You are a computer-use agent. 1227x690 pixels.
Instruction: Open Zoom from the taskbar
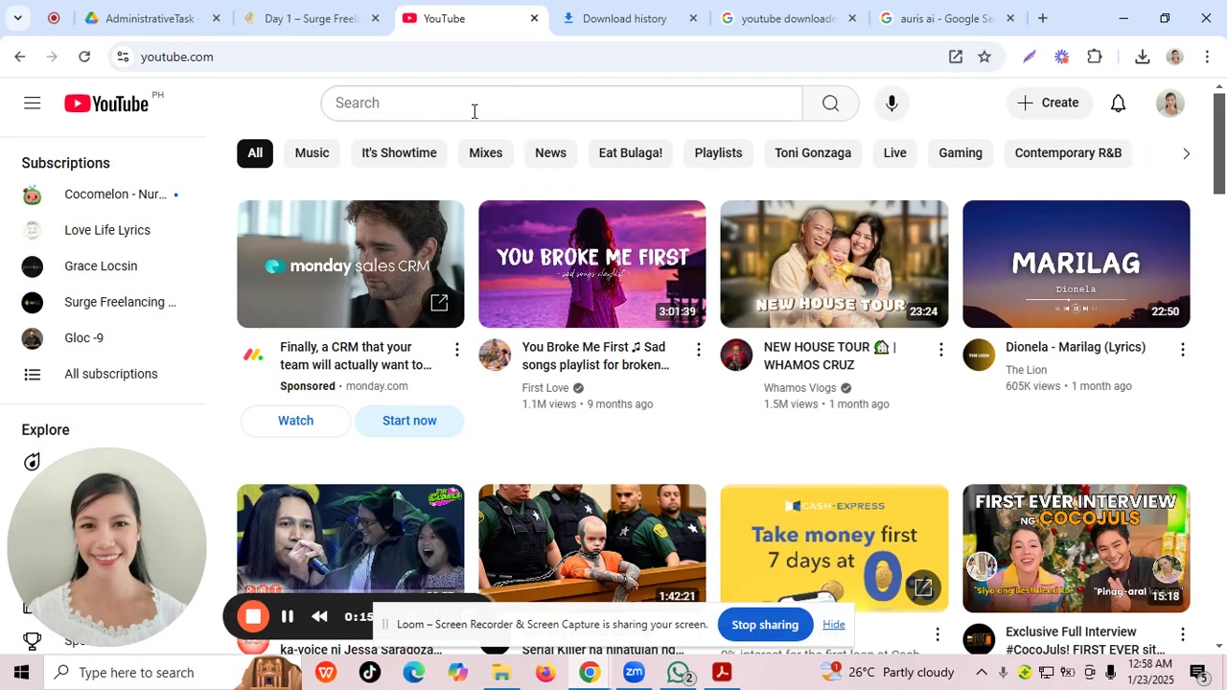[x=634, y=673]
